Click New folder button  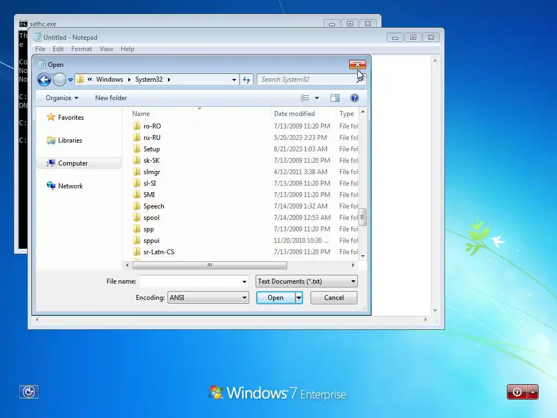[x=111, y=98]
